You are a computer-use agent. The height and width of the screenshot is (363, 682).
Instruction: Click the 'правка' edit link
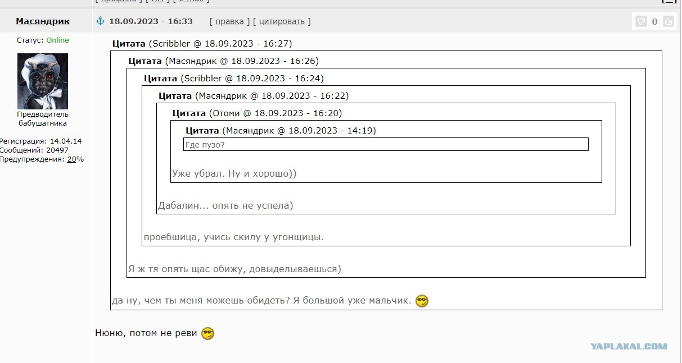229,21
